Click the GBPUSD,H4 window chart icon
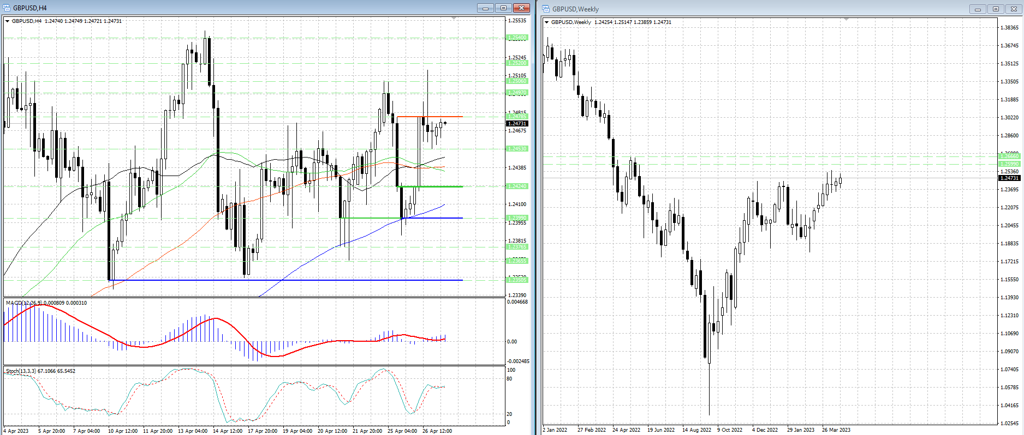The width and height of the screenshot is (1024, 435). [7, 8]
